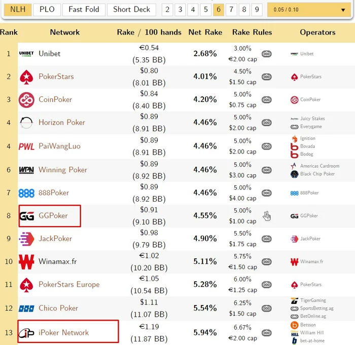Click the Operators column header

point(317,32)
